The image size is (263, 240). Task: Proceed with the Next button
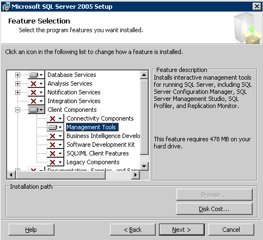pos(182,230)
